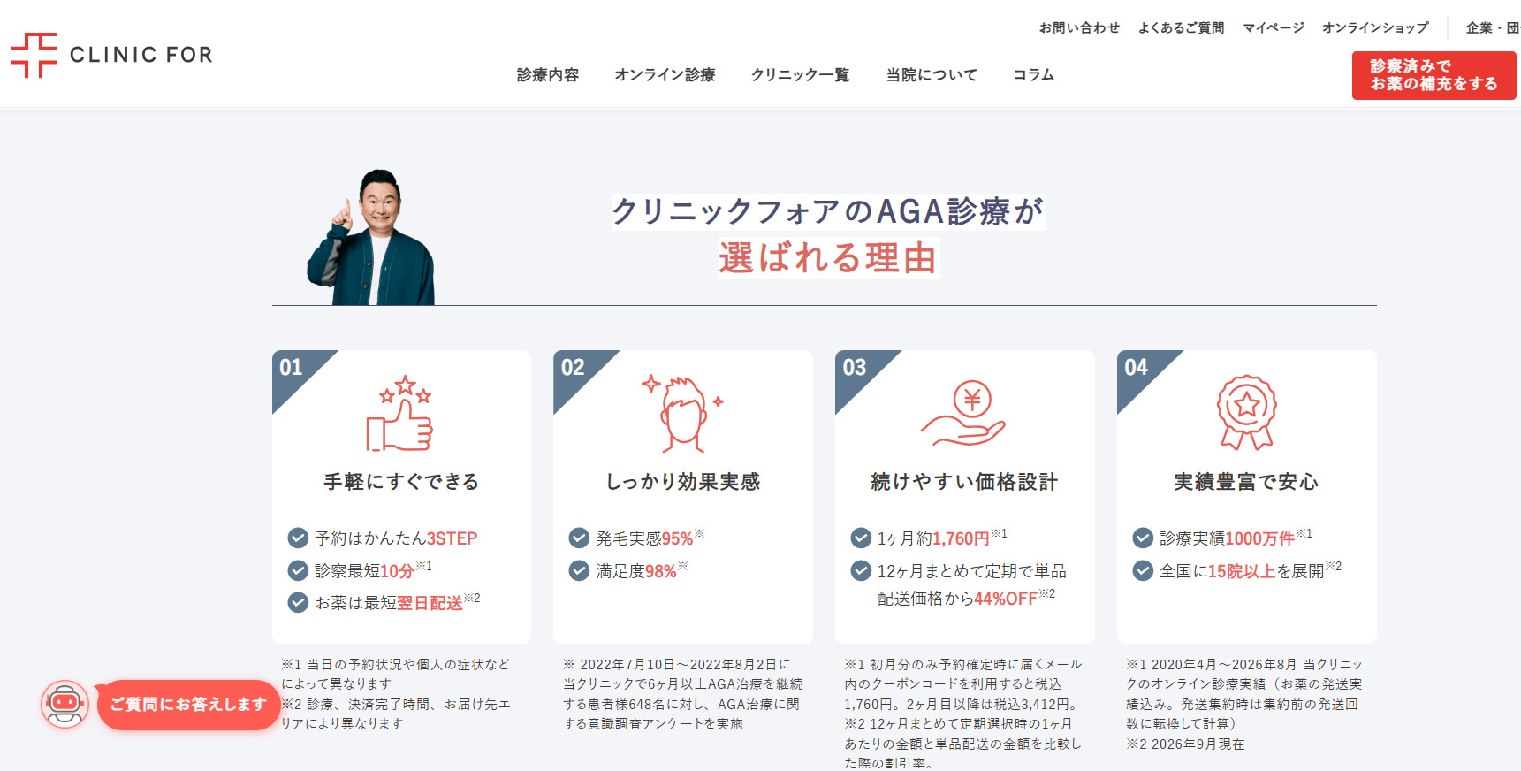Click the check icon beside お薬は最短翌日配送
The width and height of the screenshot is (1521, 771).
pos(298,602)
